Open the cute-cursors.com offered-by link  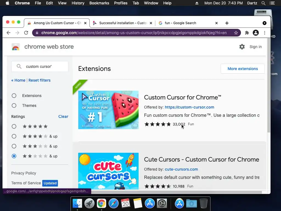tap(181, 169)
